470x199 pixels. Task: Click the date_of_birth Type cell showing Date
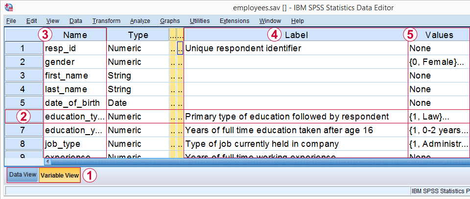pyautogui.click(x=138, y=103)
